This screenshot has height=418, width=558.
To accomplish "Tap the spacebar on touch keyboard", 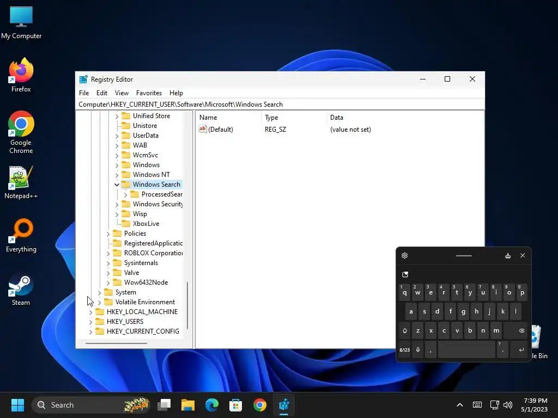I will (x=466, y=350).
